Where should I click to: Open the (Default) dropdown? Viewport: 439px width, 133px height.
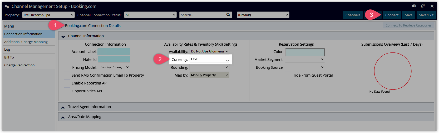(x=263, y=15)
